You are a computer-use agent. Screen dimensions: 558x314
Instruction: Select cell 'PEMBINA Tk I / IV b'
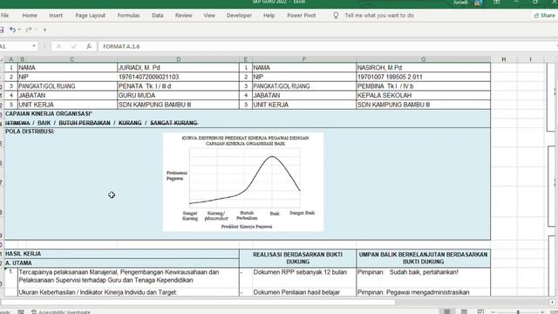tap(423, 86)
